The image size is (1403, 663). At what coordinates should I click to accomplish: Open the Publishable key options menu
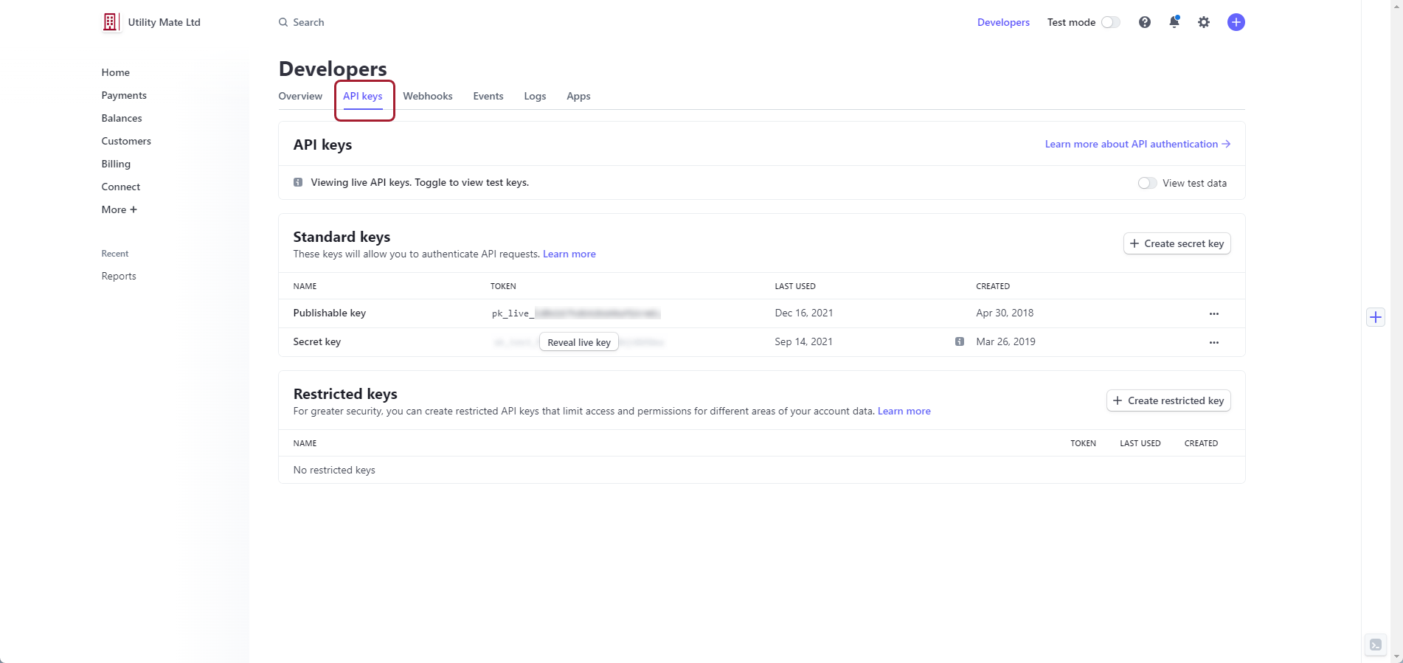coord(1213,313)
